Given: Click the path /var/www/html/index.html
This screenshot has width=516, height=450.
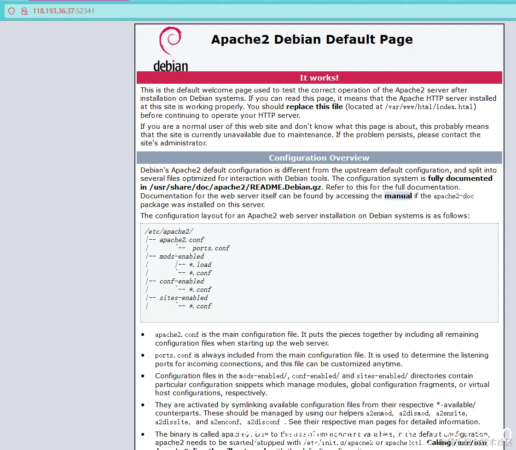Looking at the screenshot, I should 429,107.
